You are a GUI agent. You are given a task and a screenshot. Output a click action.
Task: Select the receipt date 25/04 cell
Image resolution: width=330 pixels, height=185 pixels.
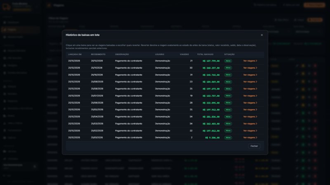click(97, 117)
